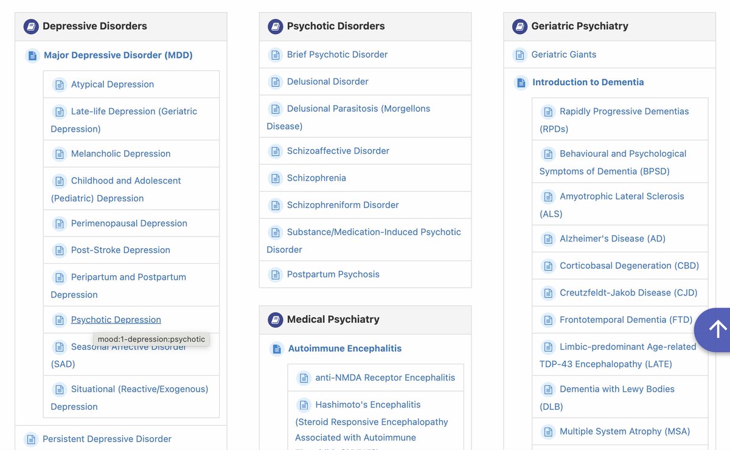Open Frontotemporal Dementia (FTD) page

coord(626,320)
